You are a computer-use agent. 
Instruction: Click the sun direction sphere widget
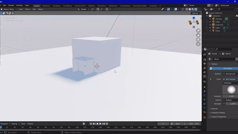click(x=231, y=90)
